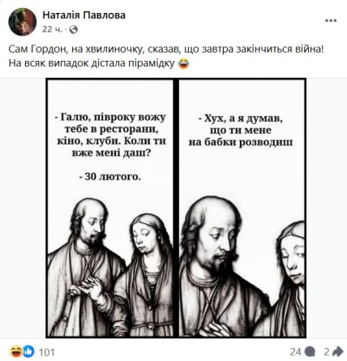
Task: Open the 24 comments count
Action: (x=296, y=352)
